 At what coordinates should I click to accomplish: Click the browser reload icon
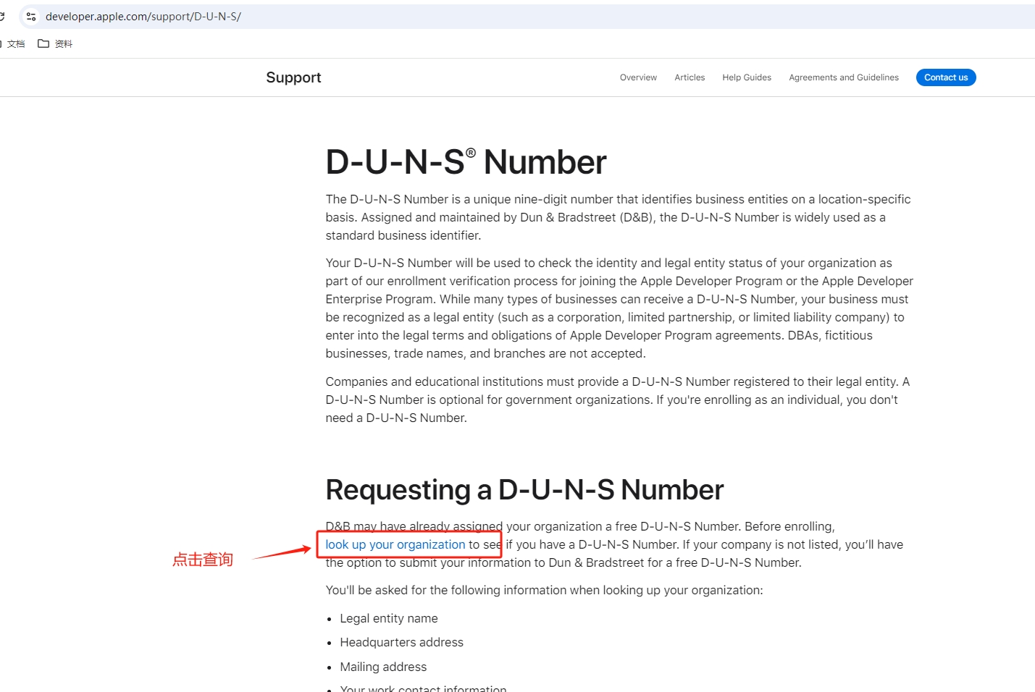point(2,16)
